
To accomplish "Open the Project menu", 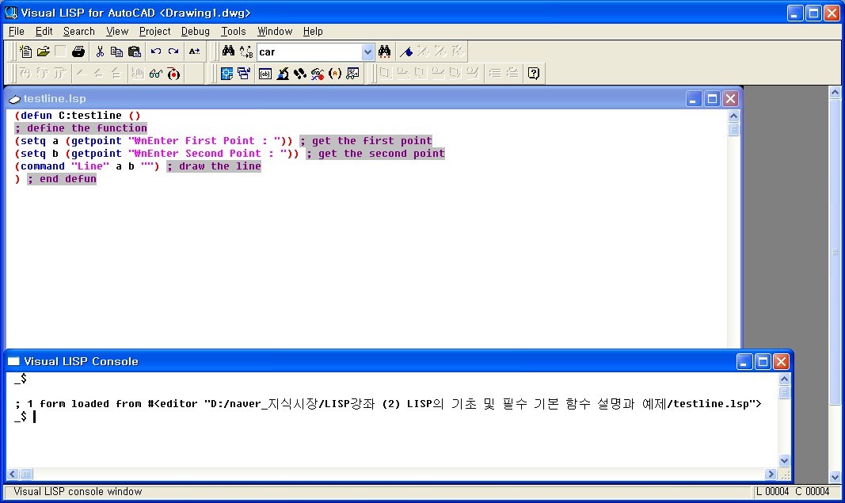I will pyautogui.click(x=155, y=31).
